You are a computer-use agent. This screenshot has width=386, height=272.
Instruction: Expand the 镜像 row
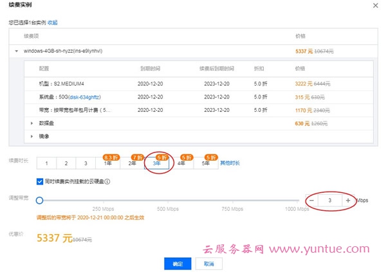pyautogui.click(x=32, y=136)
